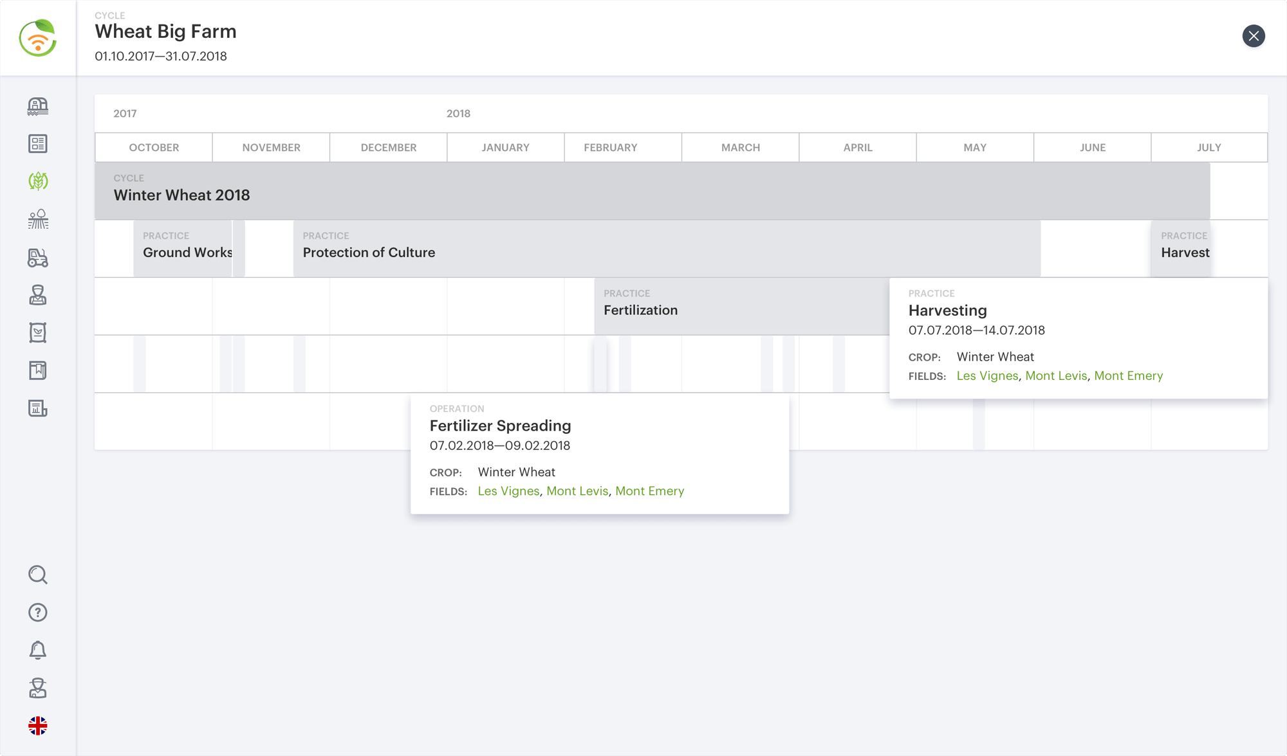The width and height of the screenshot is (1287, 756).
Task: Open Les Vignes link in Harvesting card
Action: pyautogui.click(x=987, y=376)
